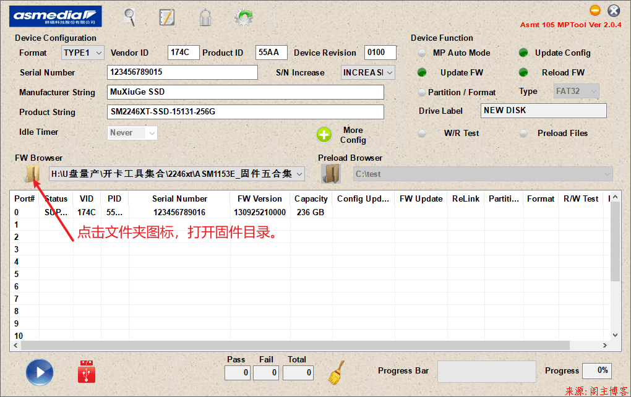This screenshot has width=631, height=397.
Task: Click More Config label
Action: click(353, 135)
